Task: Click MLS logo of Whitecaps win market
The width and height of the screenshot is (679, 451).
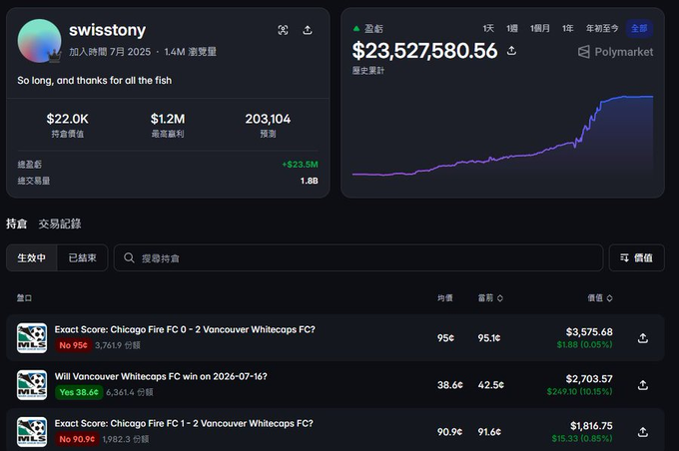Action: click(x=32, y=385)
